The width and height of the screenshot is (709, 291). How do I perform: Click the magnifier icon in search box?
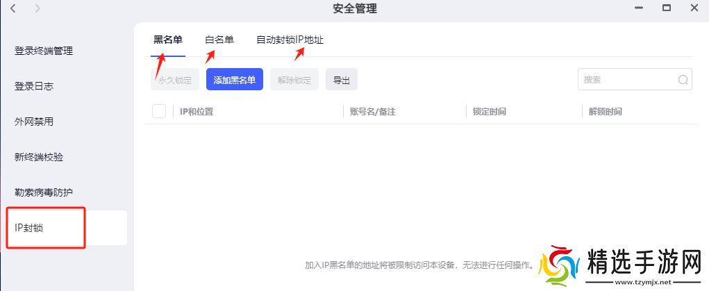tap(683, 79)
